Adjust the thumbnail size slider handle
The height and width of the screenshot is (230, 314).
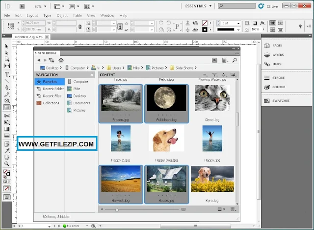tap(117, 209)
